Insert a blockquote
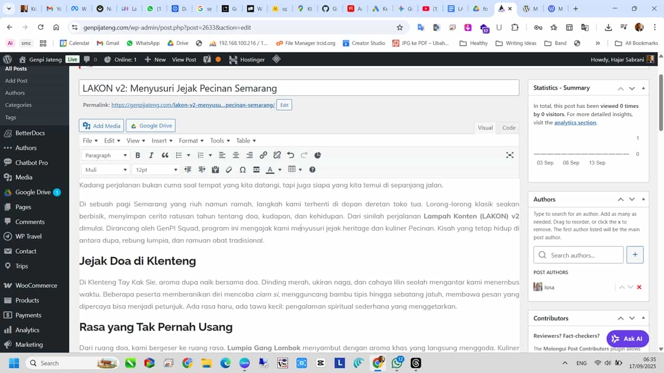 (165, 155)
